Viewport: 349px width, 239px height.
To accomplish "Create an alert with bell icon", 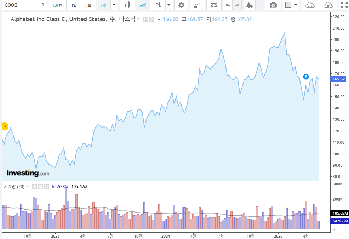I will (250, 5).
